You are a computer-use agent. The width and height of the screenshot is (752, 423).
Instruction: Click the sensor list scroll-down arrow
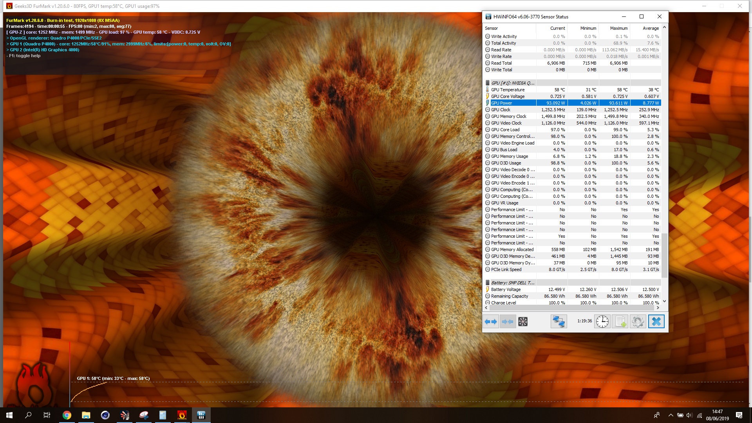pos(664,301)
